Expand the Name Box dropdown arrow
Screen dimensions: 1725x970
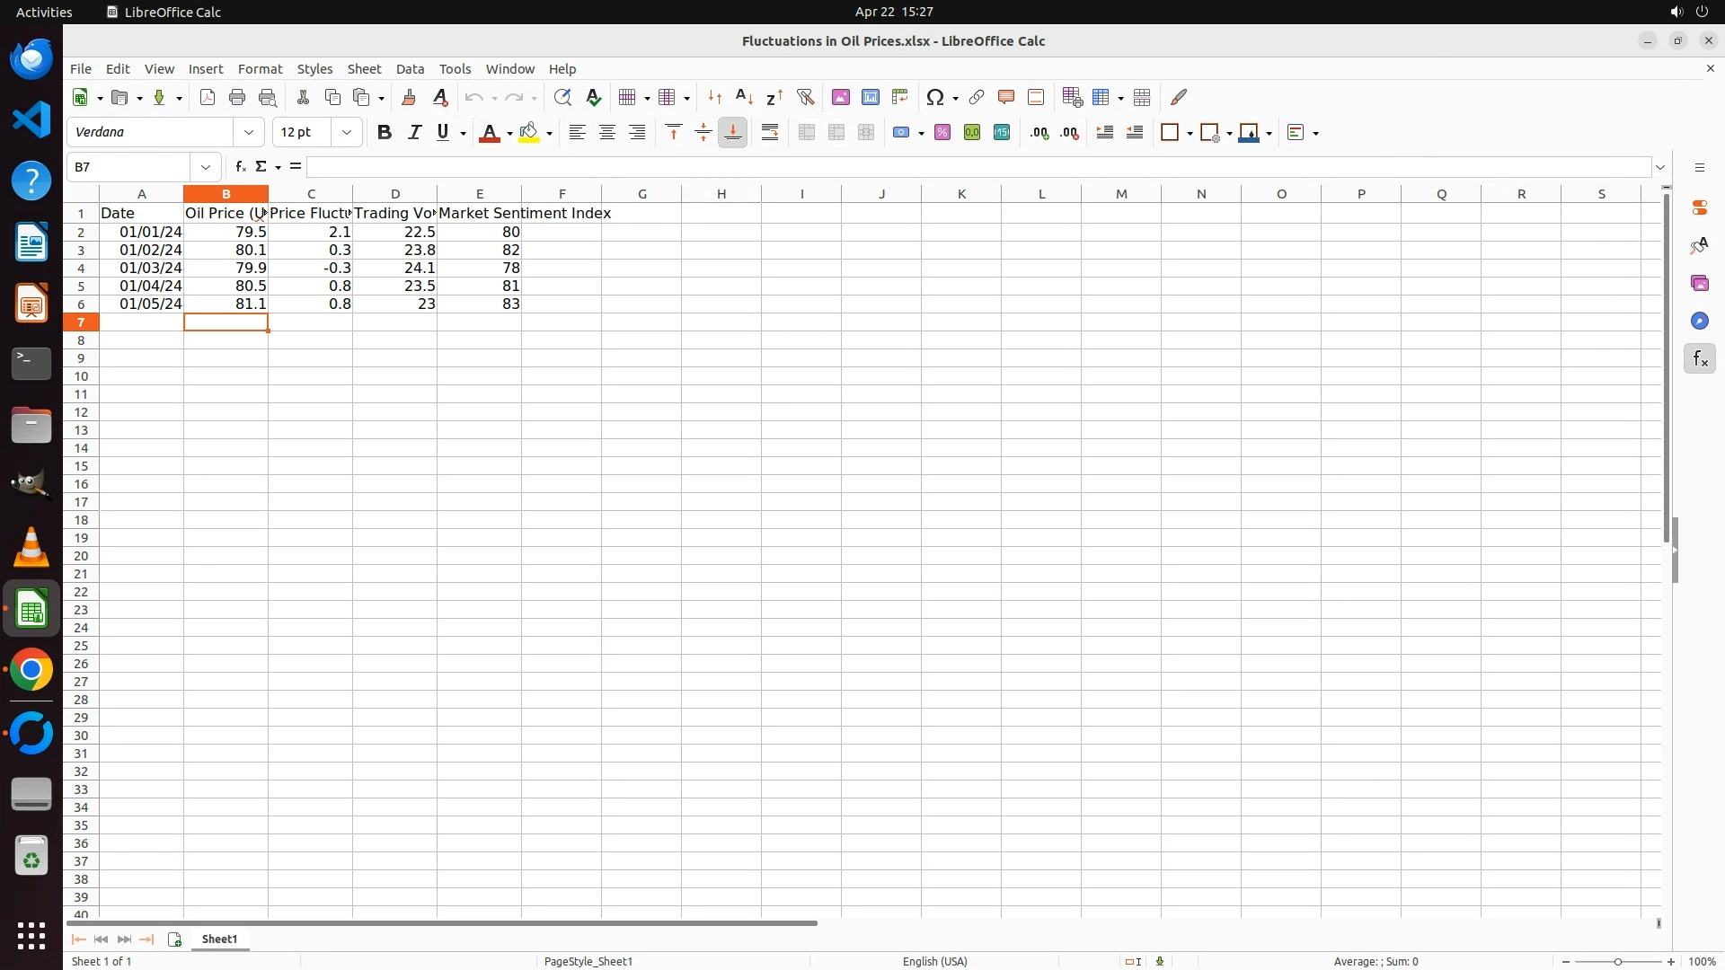click(x=206, y=167)
